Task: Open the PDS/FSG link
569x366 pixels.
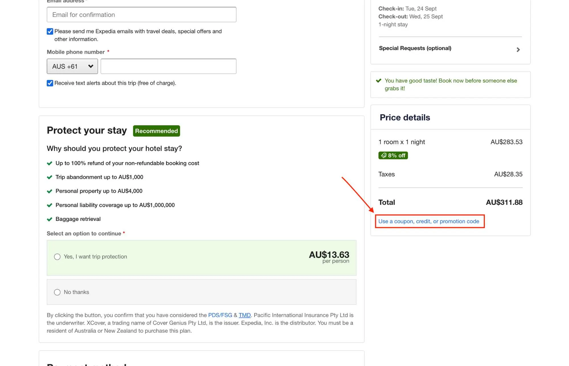Action: point(220,315)
